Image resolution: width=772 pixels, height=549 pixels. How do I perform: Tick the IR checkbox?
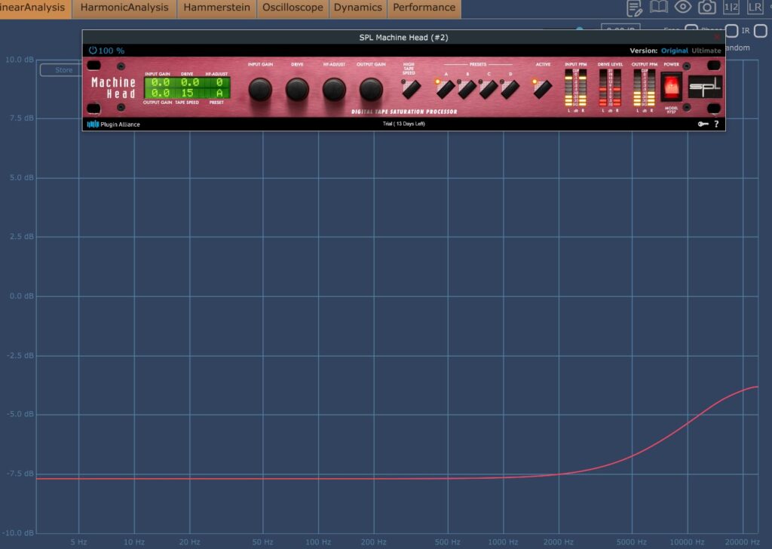(x=731, y=31)
